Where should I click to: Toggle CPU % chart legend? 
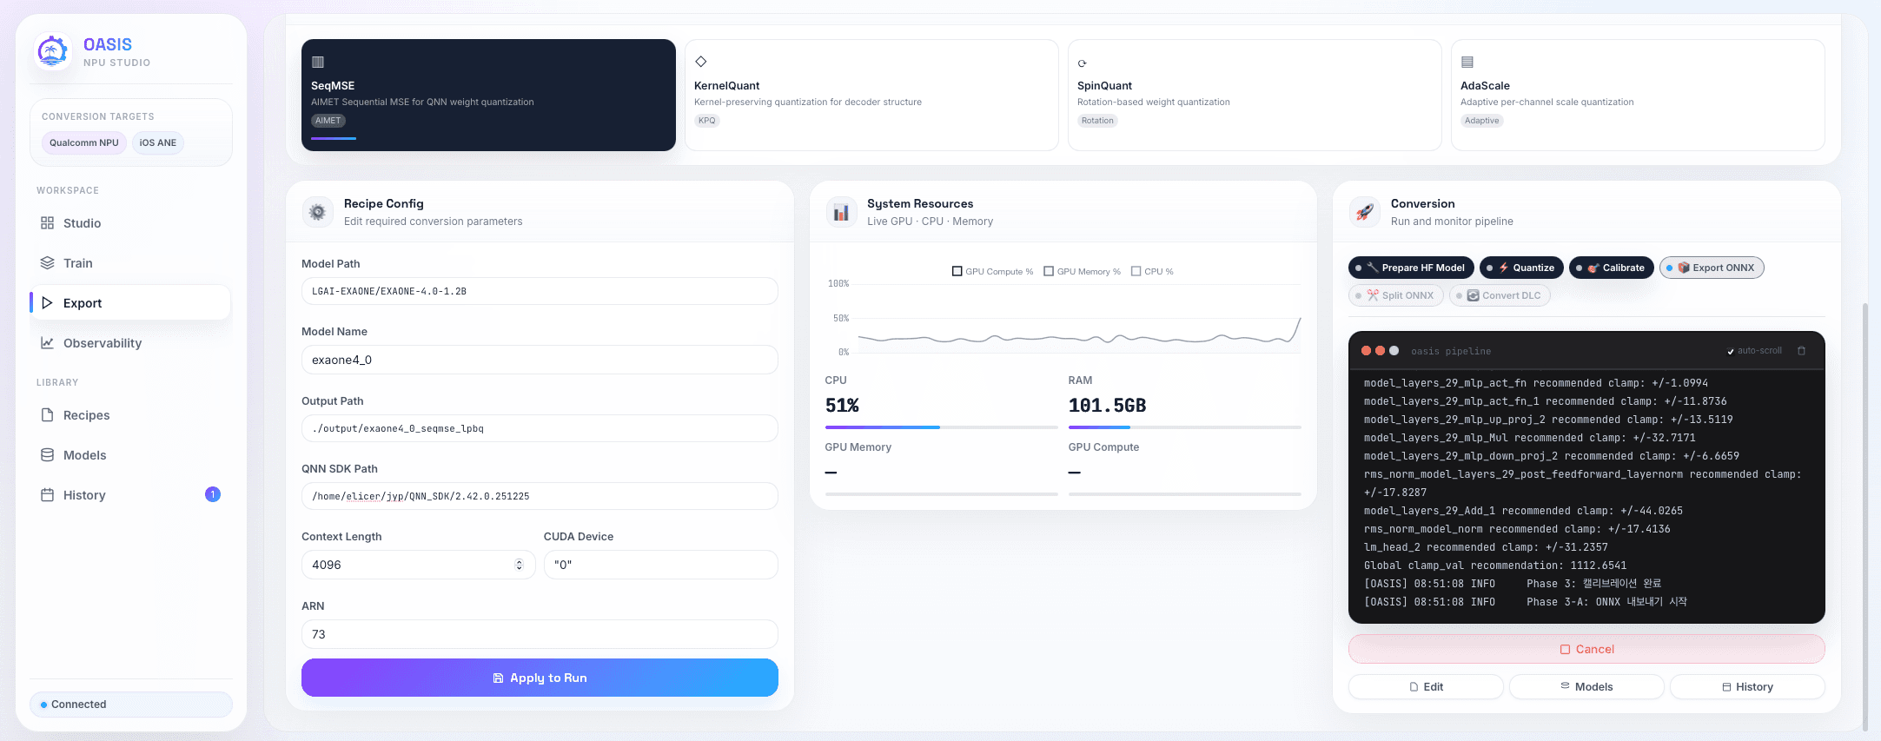(1153, 272)
